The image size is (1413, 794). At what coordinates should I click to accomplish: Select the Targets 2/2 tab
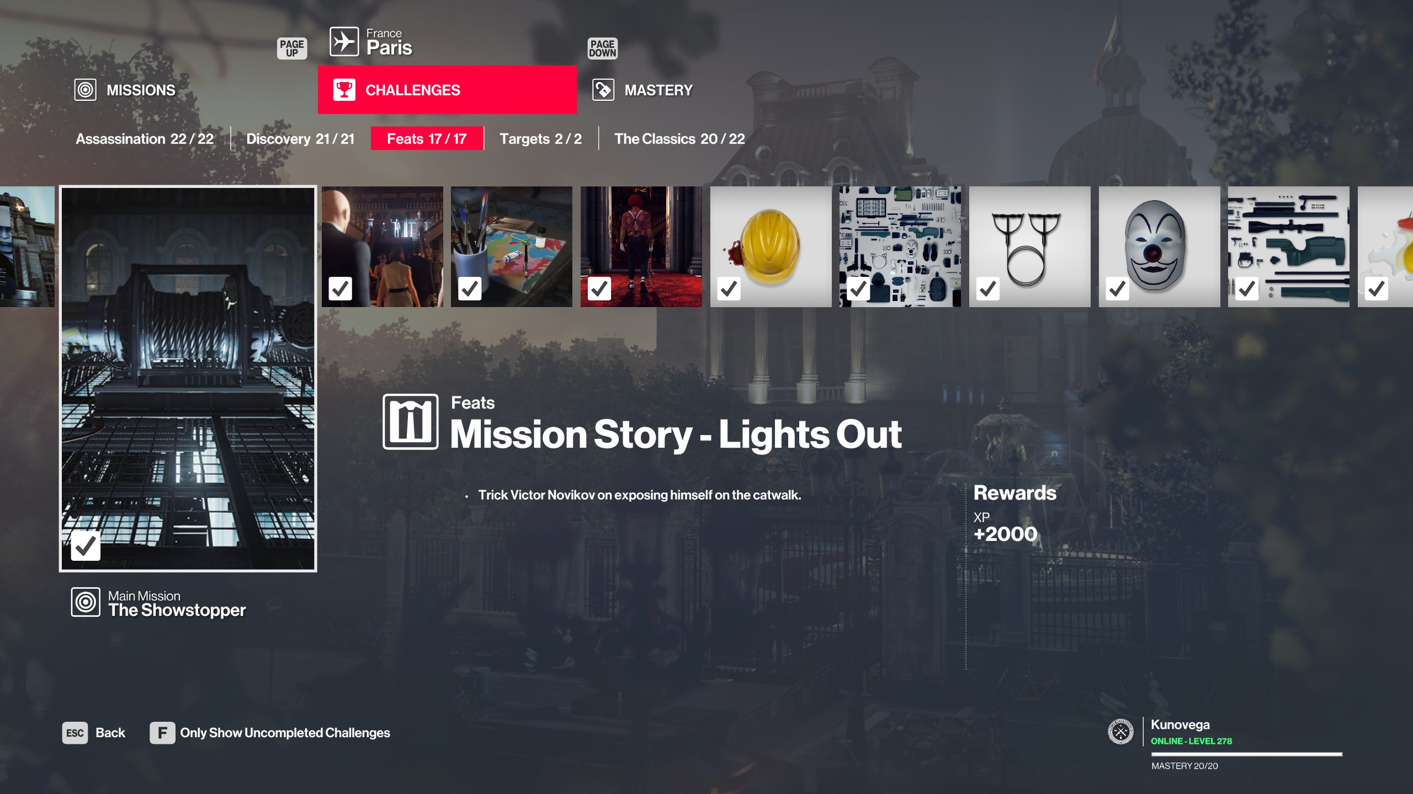point(540,139)
